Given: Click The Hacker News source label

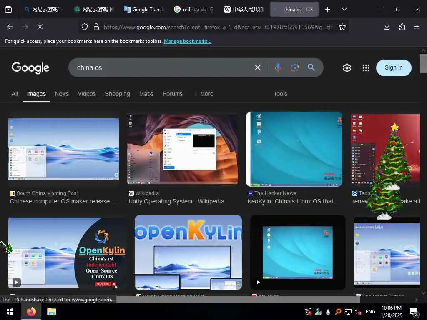Looking at the screenshot, I should [x=275, y=193].
